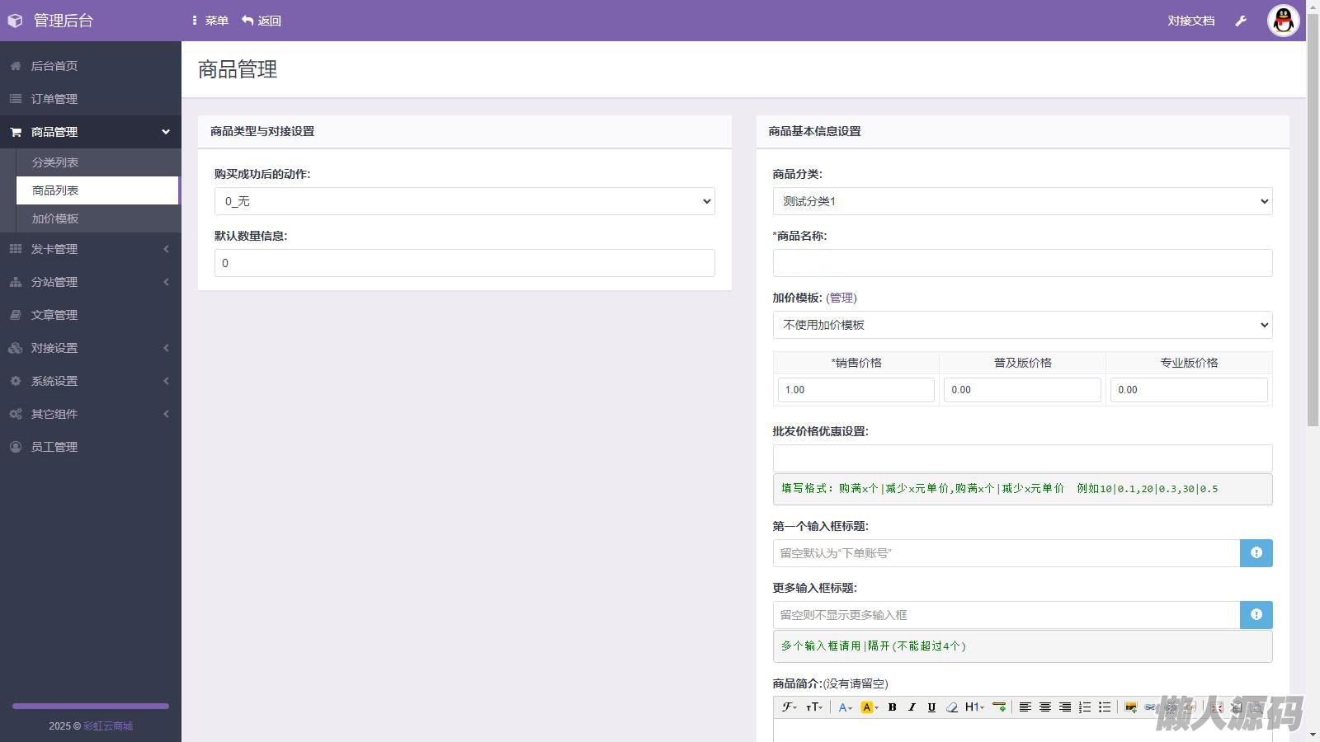Viewport: 1320px width, 742px height.
Task: Select 分类列表 submenu item
Action: 55,162
